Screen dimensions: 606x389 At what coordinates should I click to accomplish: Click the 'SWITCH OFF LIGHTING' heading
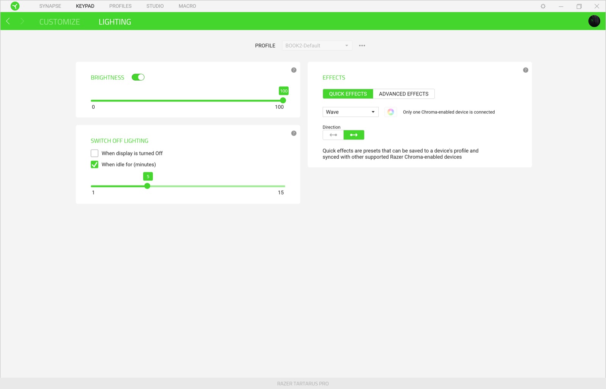click(119, 141)
